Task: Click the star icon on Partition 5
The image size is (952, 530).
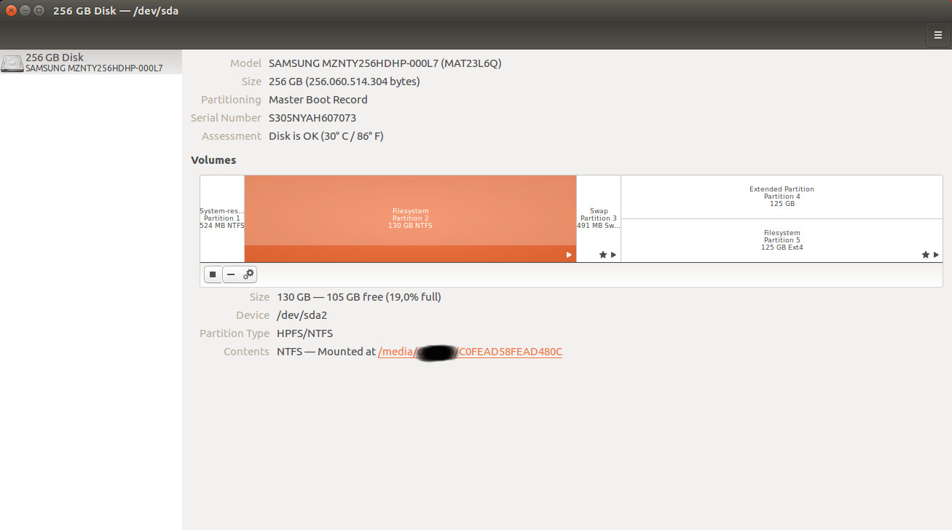Action: 926,255
